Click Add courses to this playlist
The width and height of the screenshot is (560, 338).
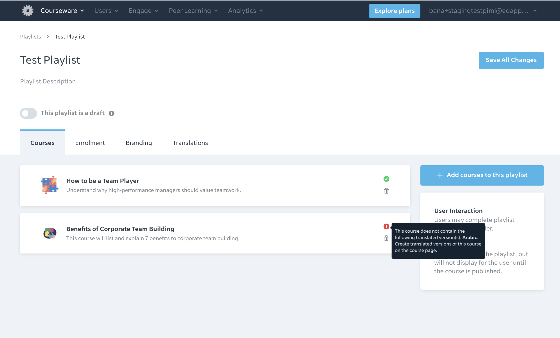pos(482,175)
